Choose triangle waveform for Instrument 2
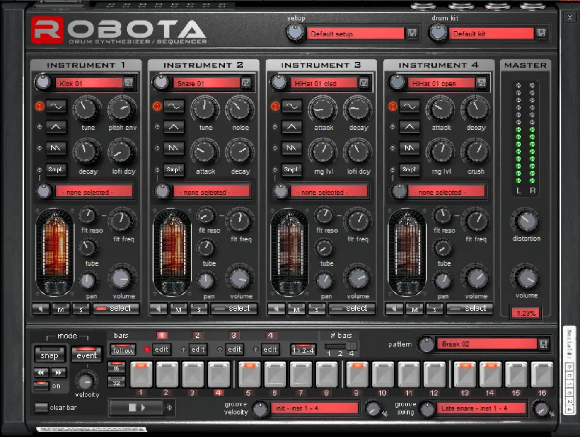The height and width of the screenshot is (437, 580). [x=174, y=127]
